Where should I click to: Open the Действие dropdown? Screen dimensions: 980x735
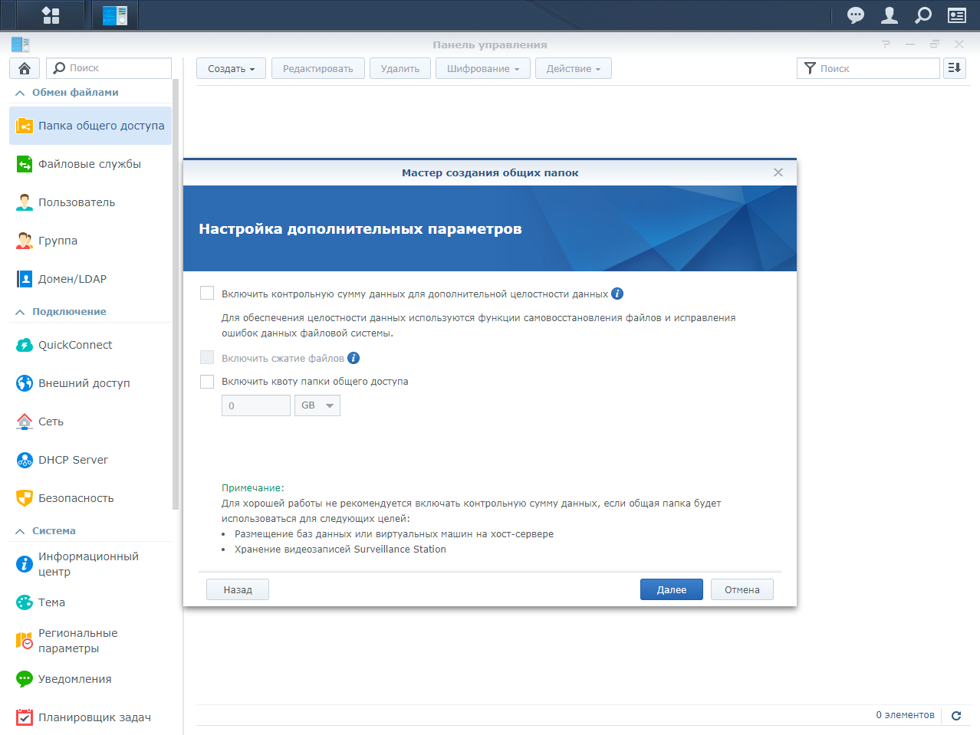pyautogui.click(x=574, y=68)
